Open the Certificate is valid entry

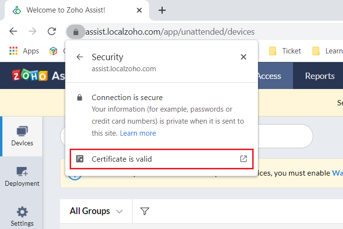click(x=162, y=159)
